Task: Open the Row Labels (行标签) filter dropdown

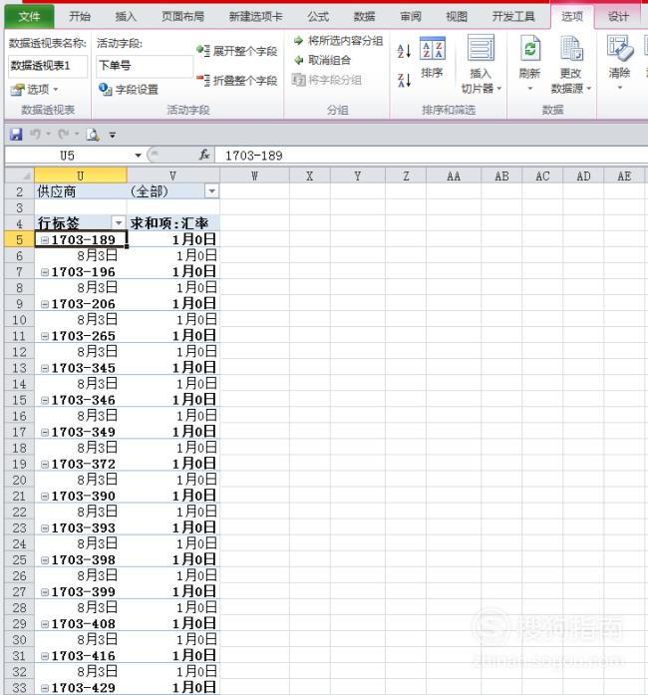Action: [x=119, y=222]
